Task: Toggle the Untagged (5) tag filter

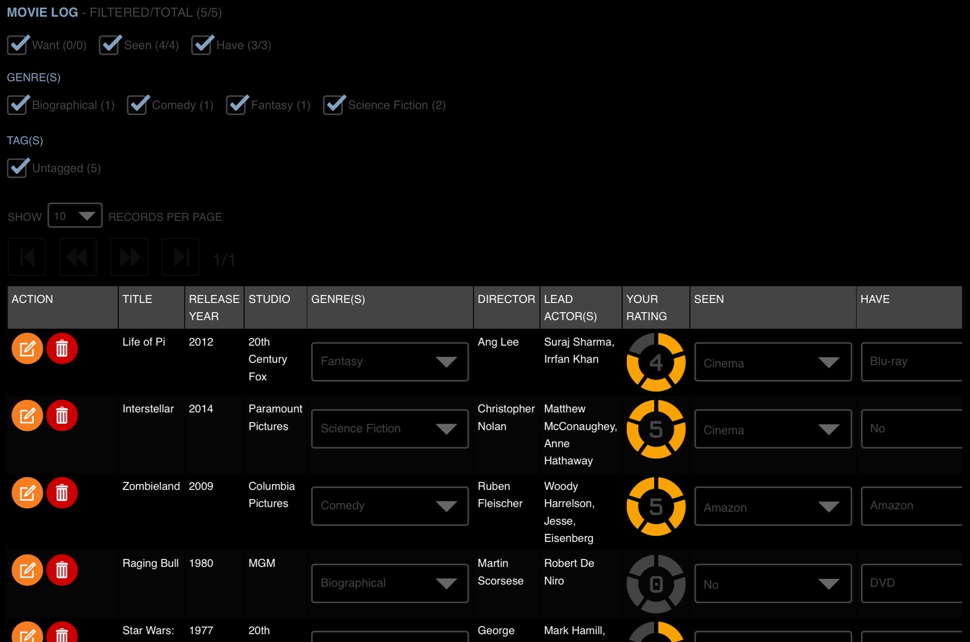Action: coord(18,168)
